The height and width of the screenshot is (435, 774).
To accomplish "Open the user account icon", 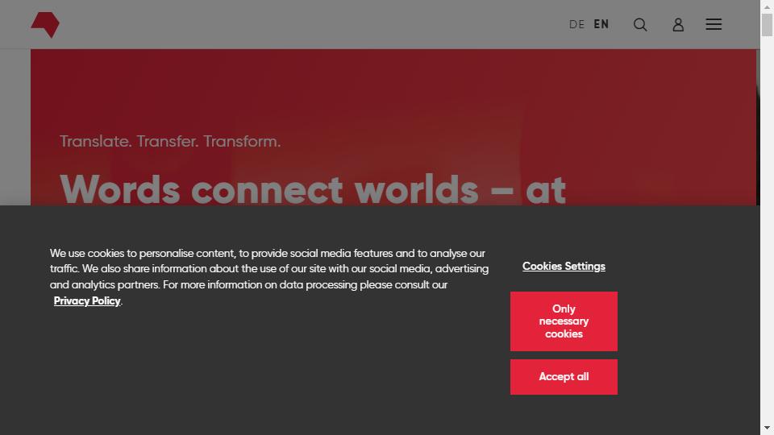I will tap(678, 25).
